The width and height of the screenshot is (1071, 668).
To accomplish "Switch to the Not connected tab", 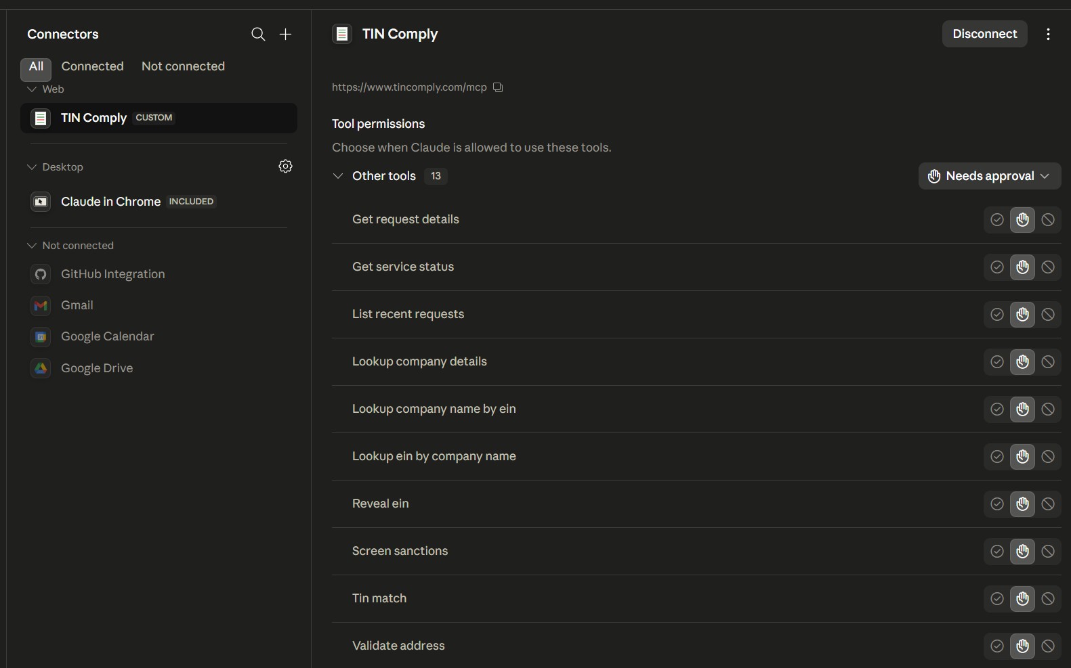I will coord(183,66).
